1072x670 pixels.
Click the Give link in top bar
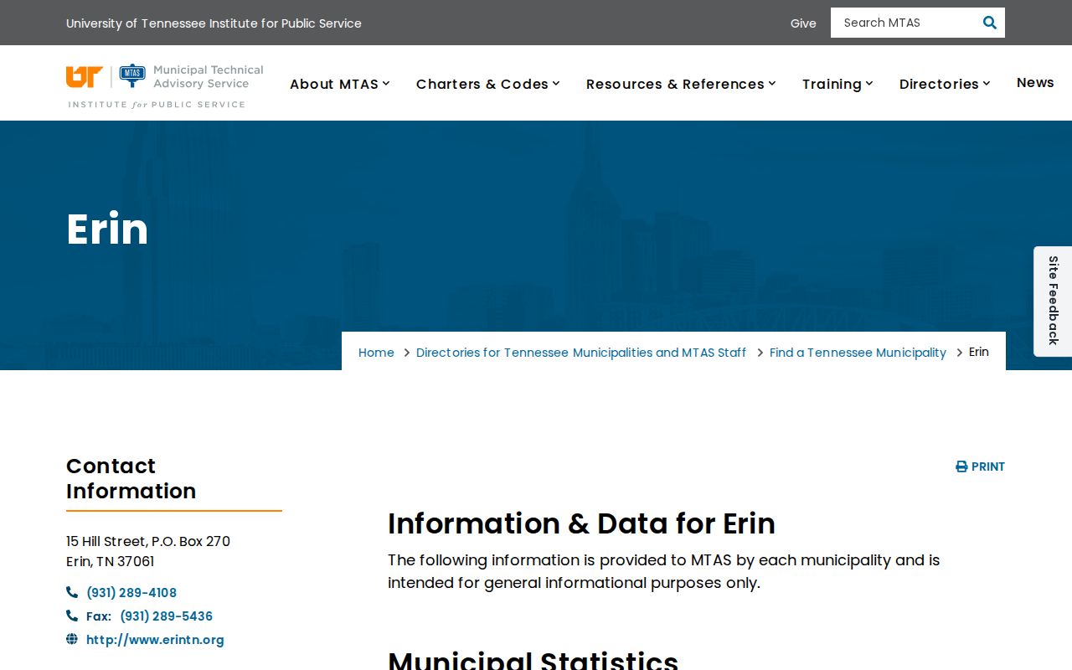tap(803, 23)
